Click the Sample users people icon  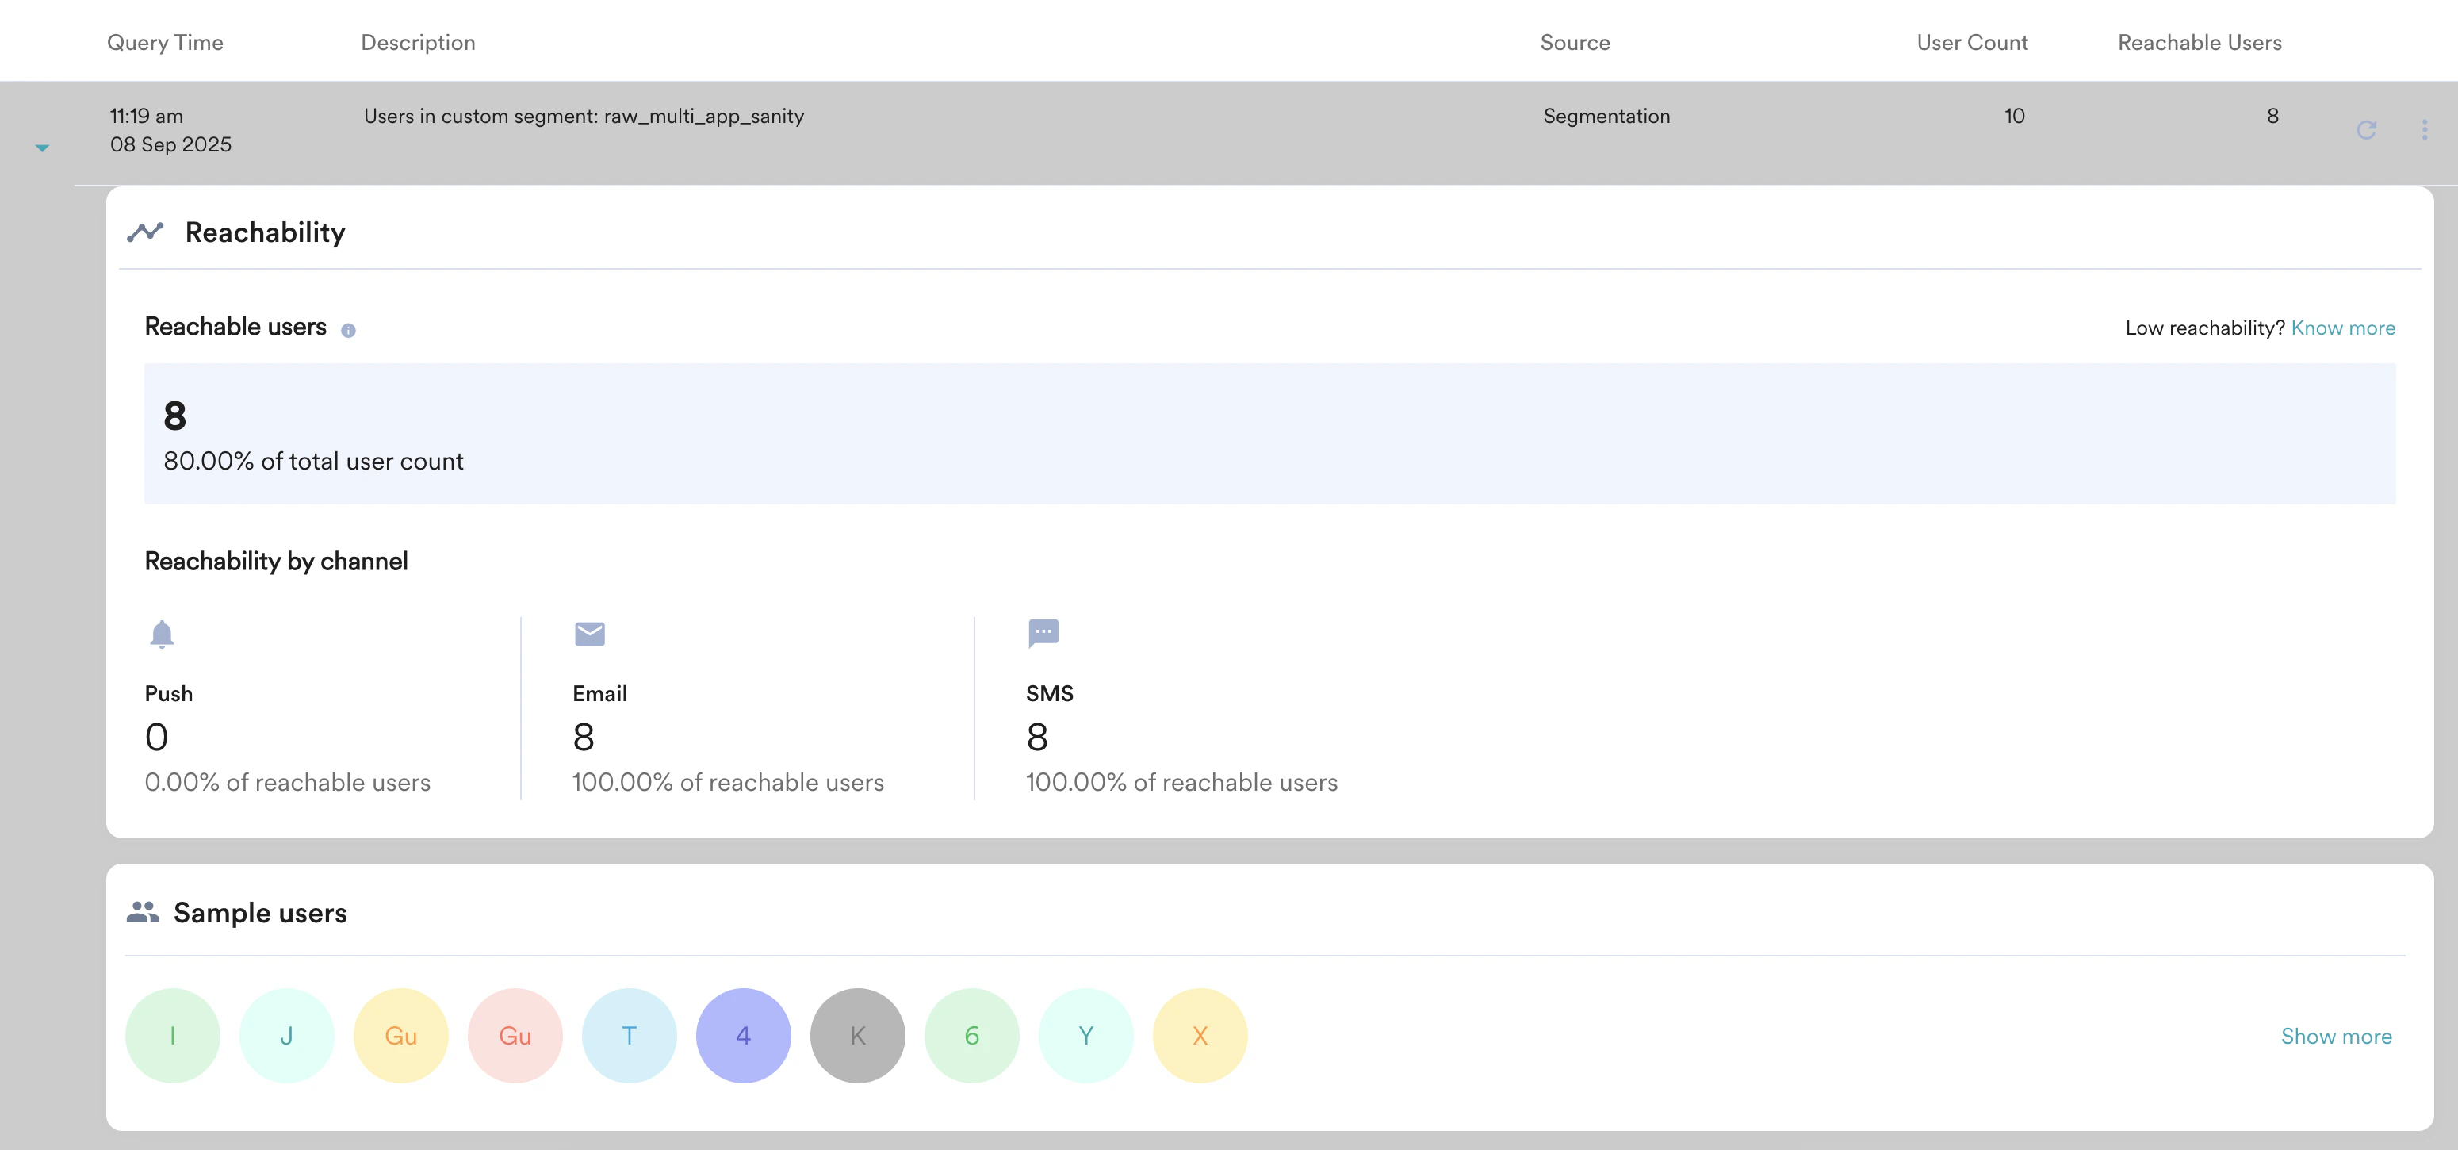click(x=144, y=912)
